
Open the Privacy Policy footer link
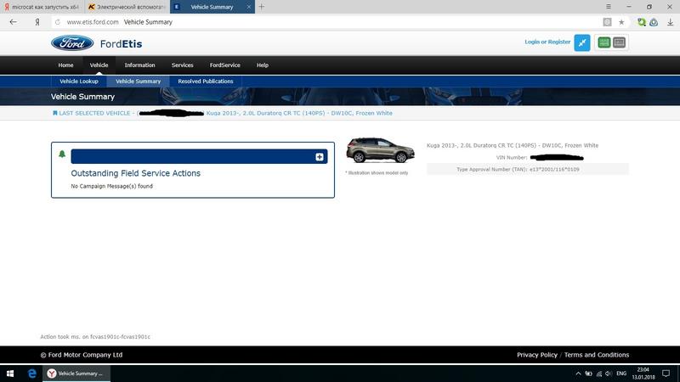[537, 355]
